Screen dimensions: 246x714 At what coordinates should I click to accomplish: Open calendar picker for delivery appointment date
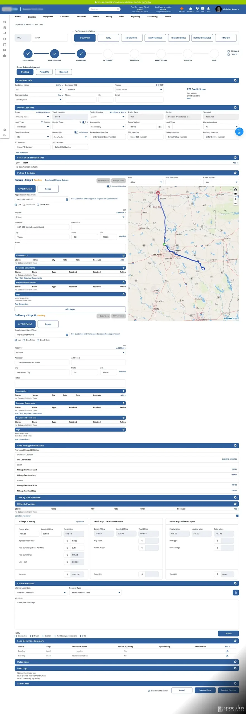pos(67,335)
